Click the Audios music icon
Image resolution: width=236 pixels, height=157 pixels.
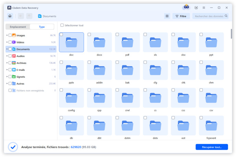(14, 56)
